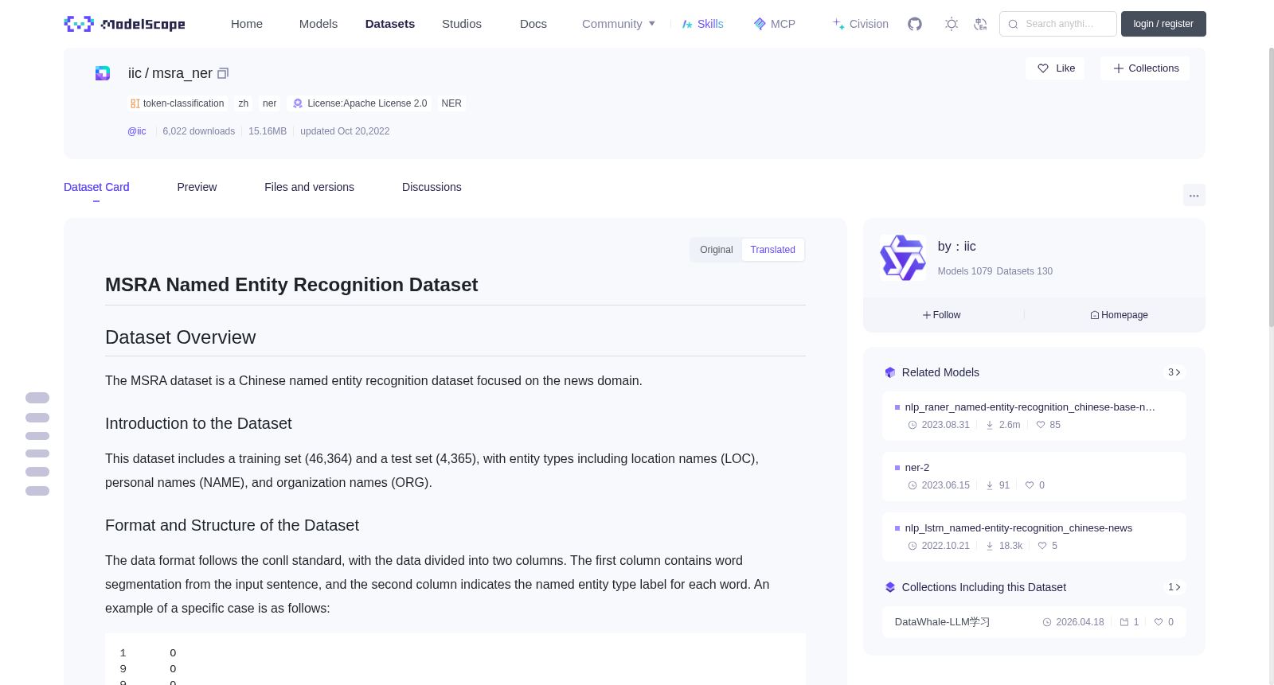Screen dimensions: 1274x685
Task: Switch to the Preview tab
Action: pos(197,187)
